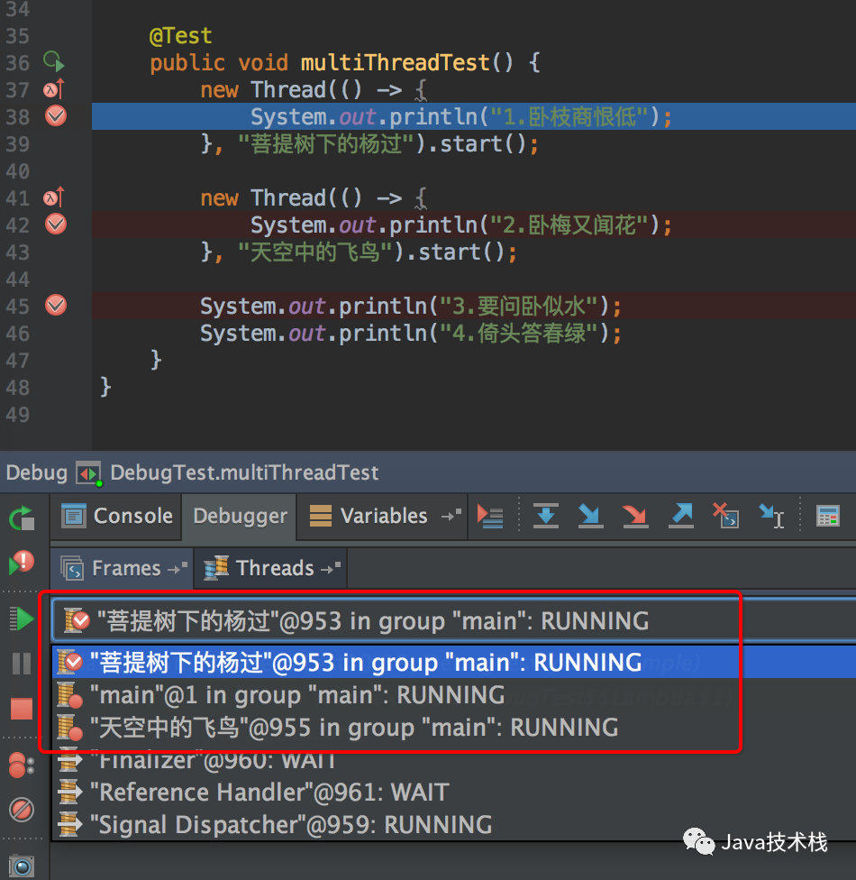Toggle breakpoint on line 42
Viewport: 856px width, 880px height.
(56, 224)
